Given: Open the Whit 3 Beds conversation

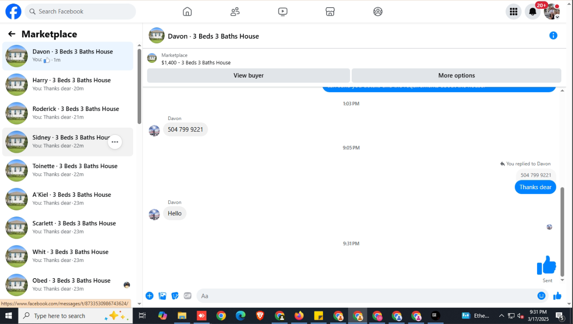Looking at the screenshot, I should (x=67, y=256).
